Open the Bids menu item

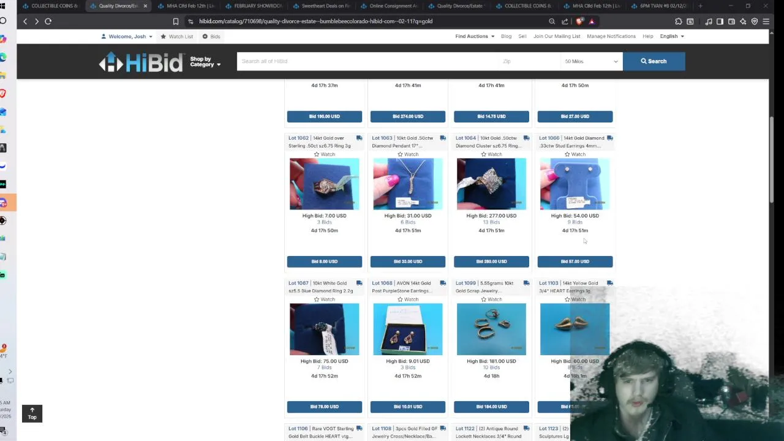click(211, 36)
